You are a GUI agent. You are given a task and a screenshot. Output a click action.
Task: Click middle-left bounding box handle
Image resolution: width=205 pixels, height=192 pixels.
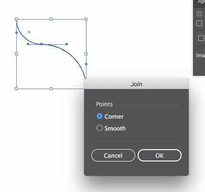tap(16, 54)
